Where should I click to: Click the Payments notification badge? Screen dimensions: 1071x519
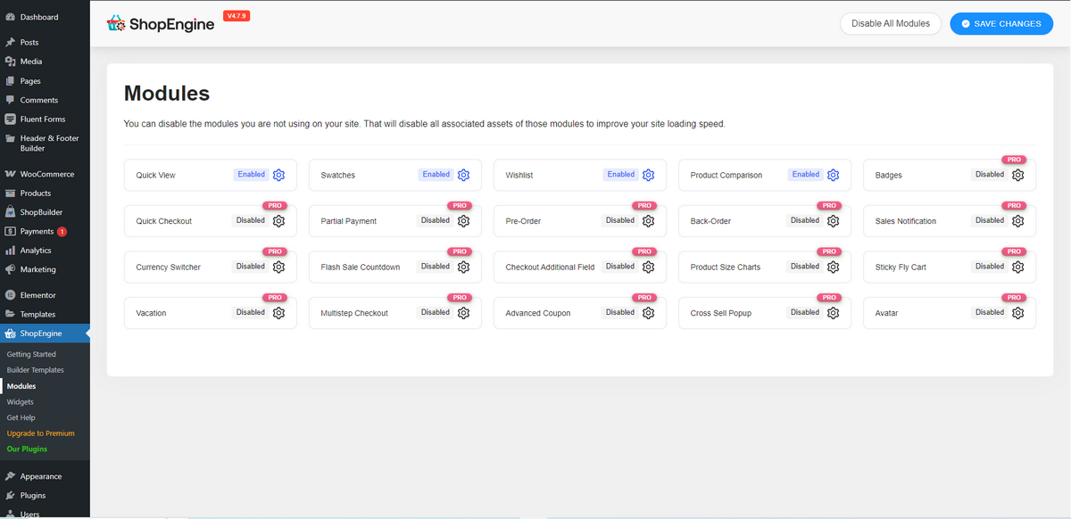point(62,232)
